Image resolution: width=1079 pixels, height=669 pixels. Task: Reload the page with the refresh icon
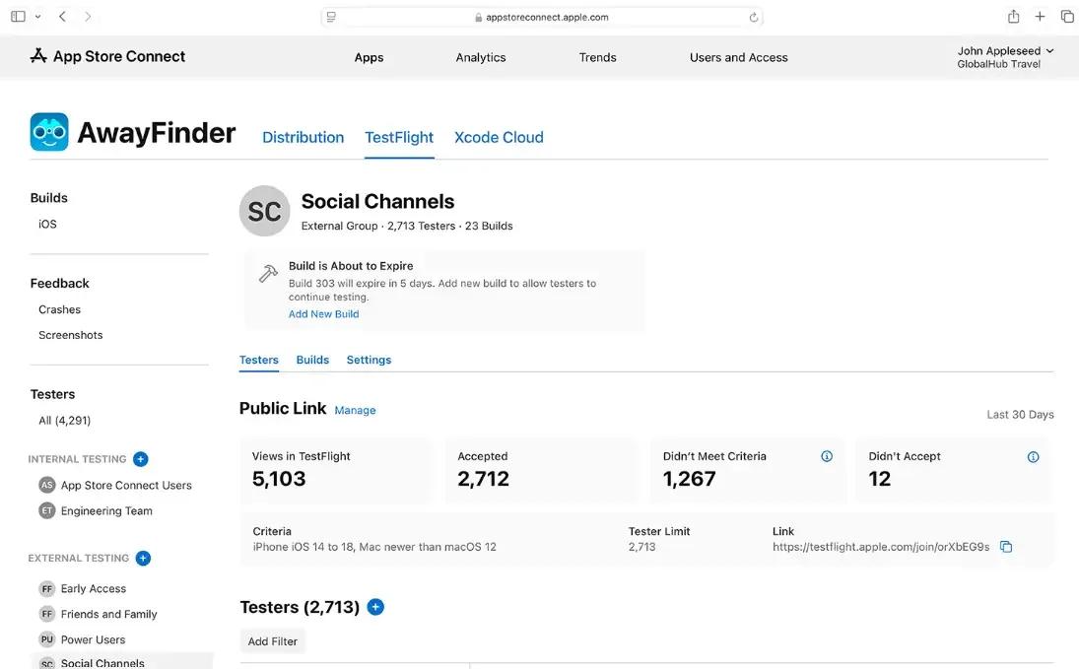point(754,17)
